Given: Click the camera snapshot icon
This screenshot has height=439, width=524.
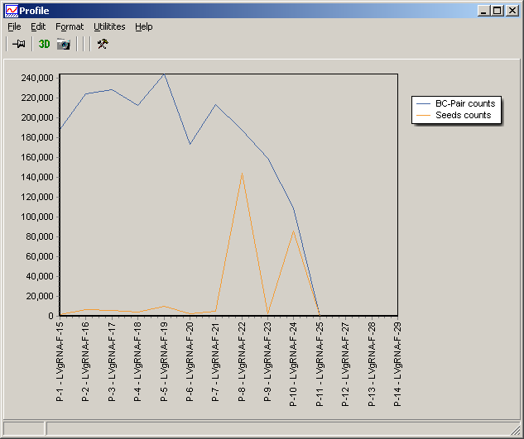Looking at the screenshot, I should click(x=63, y=44).
